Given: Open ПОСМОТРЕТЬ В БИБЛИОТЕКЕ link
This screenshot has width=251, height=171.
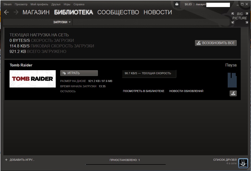Looking at the screenshot, I should (x=144, y=91).
